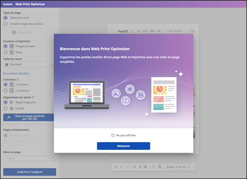Select the Texte only radio button
Image resolution: width=247 pixels, height=179 pixels.
[x=5, y=52]
